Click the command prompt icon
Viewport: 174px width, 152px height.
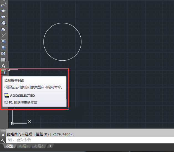[x=10, y=140]
